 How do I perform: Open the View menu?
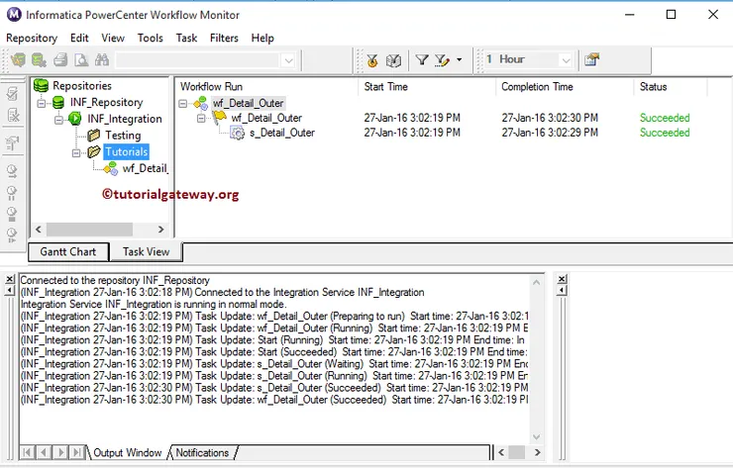pos(113,38)
